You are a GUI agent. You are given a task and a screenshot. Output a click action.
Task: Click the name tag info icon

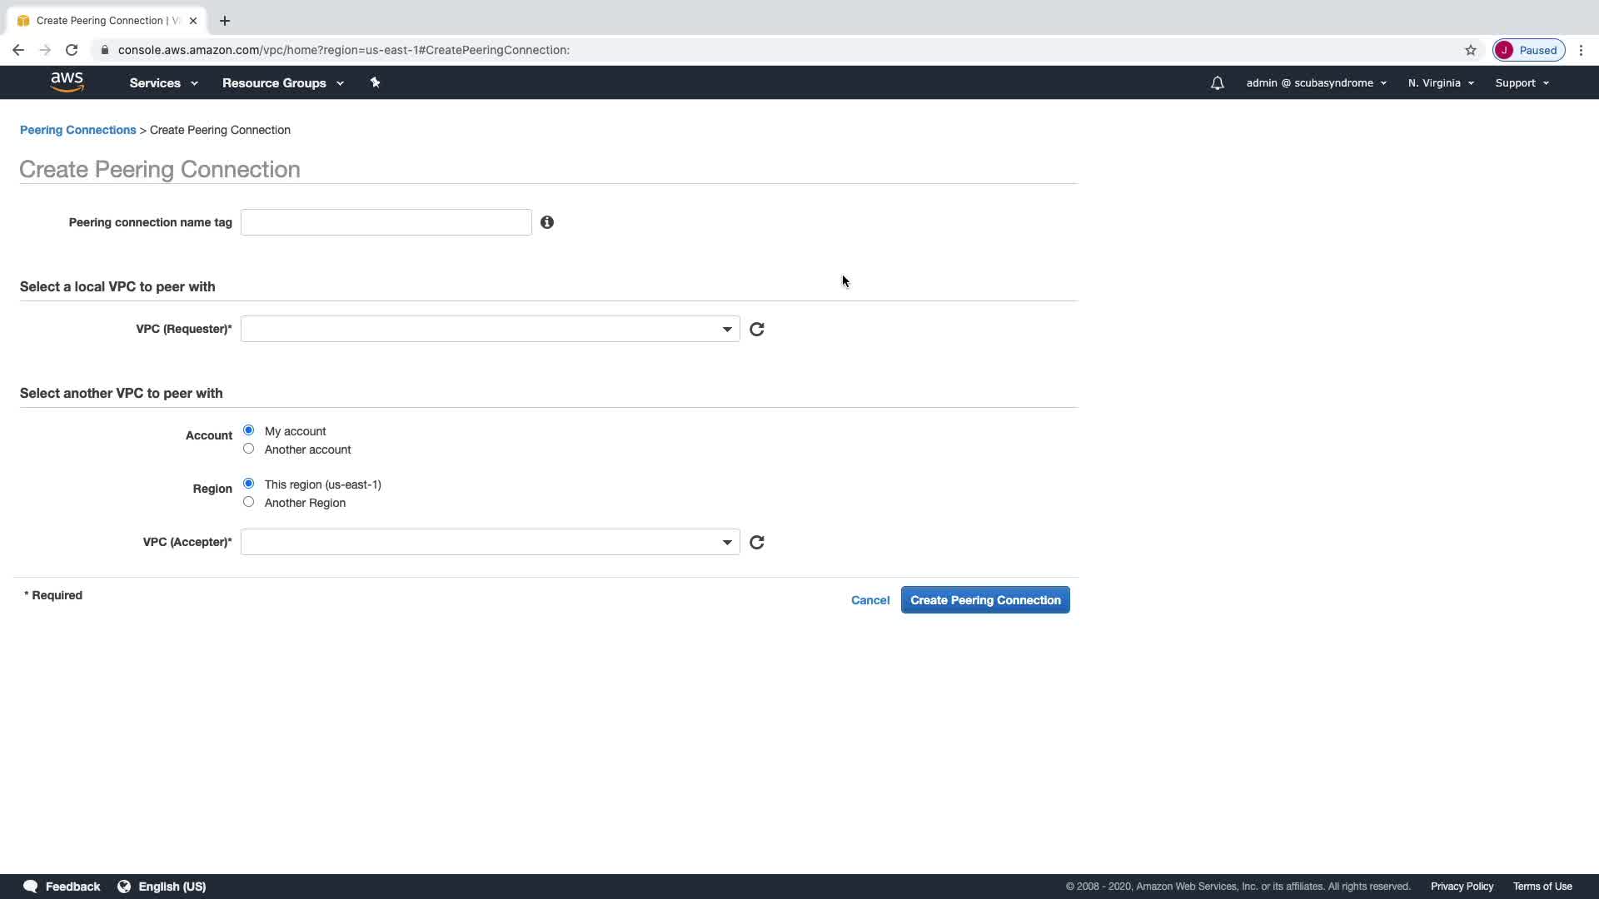pyautogui.click(x=547, y=222)
